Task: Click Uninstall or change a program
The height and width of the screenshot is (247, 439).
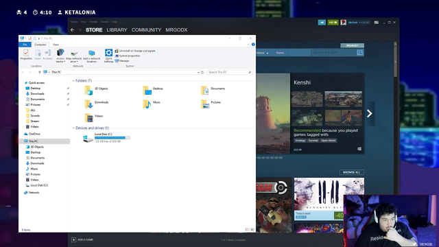Action: tap(135, 51)
